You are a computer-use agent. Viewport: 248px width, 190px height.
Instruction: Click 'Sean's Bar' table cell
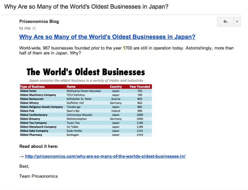(x=73, y=111)
